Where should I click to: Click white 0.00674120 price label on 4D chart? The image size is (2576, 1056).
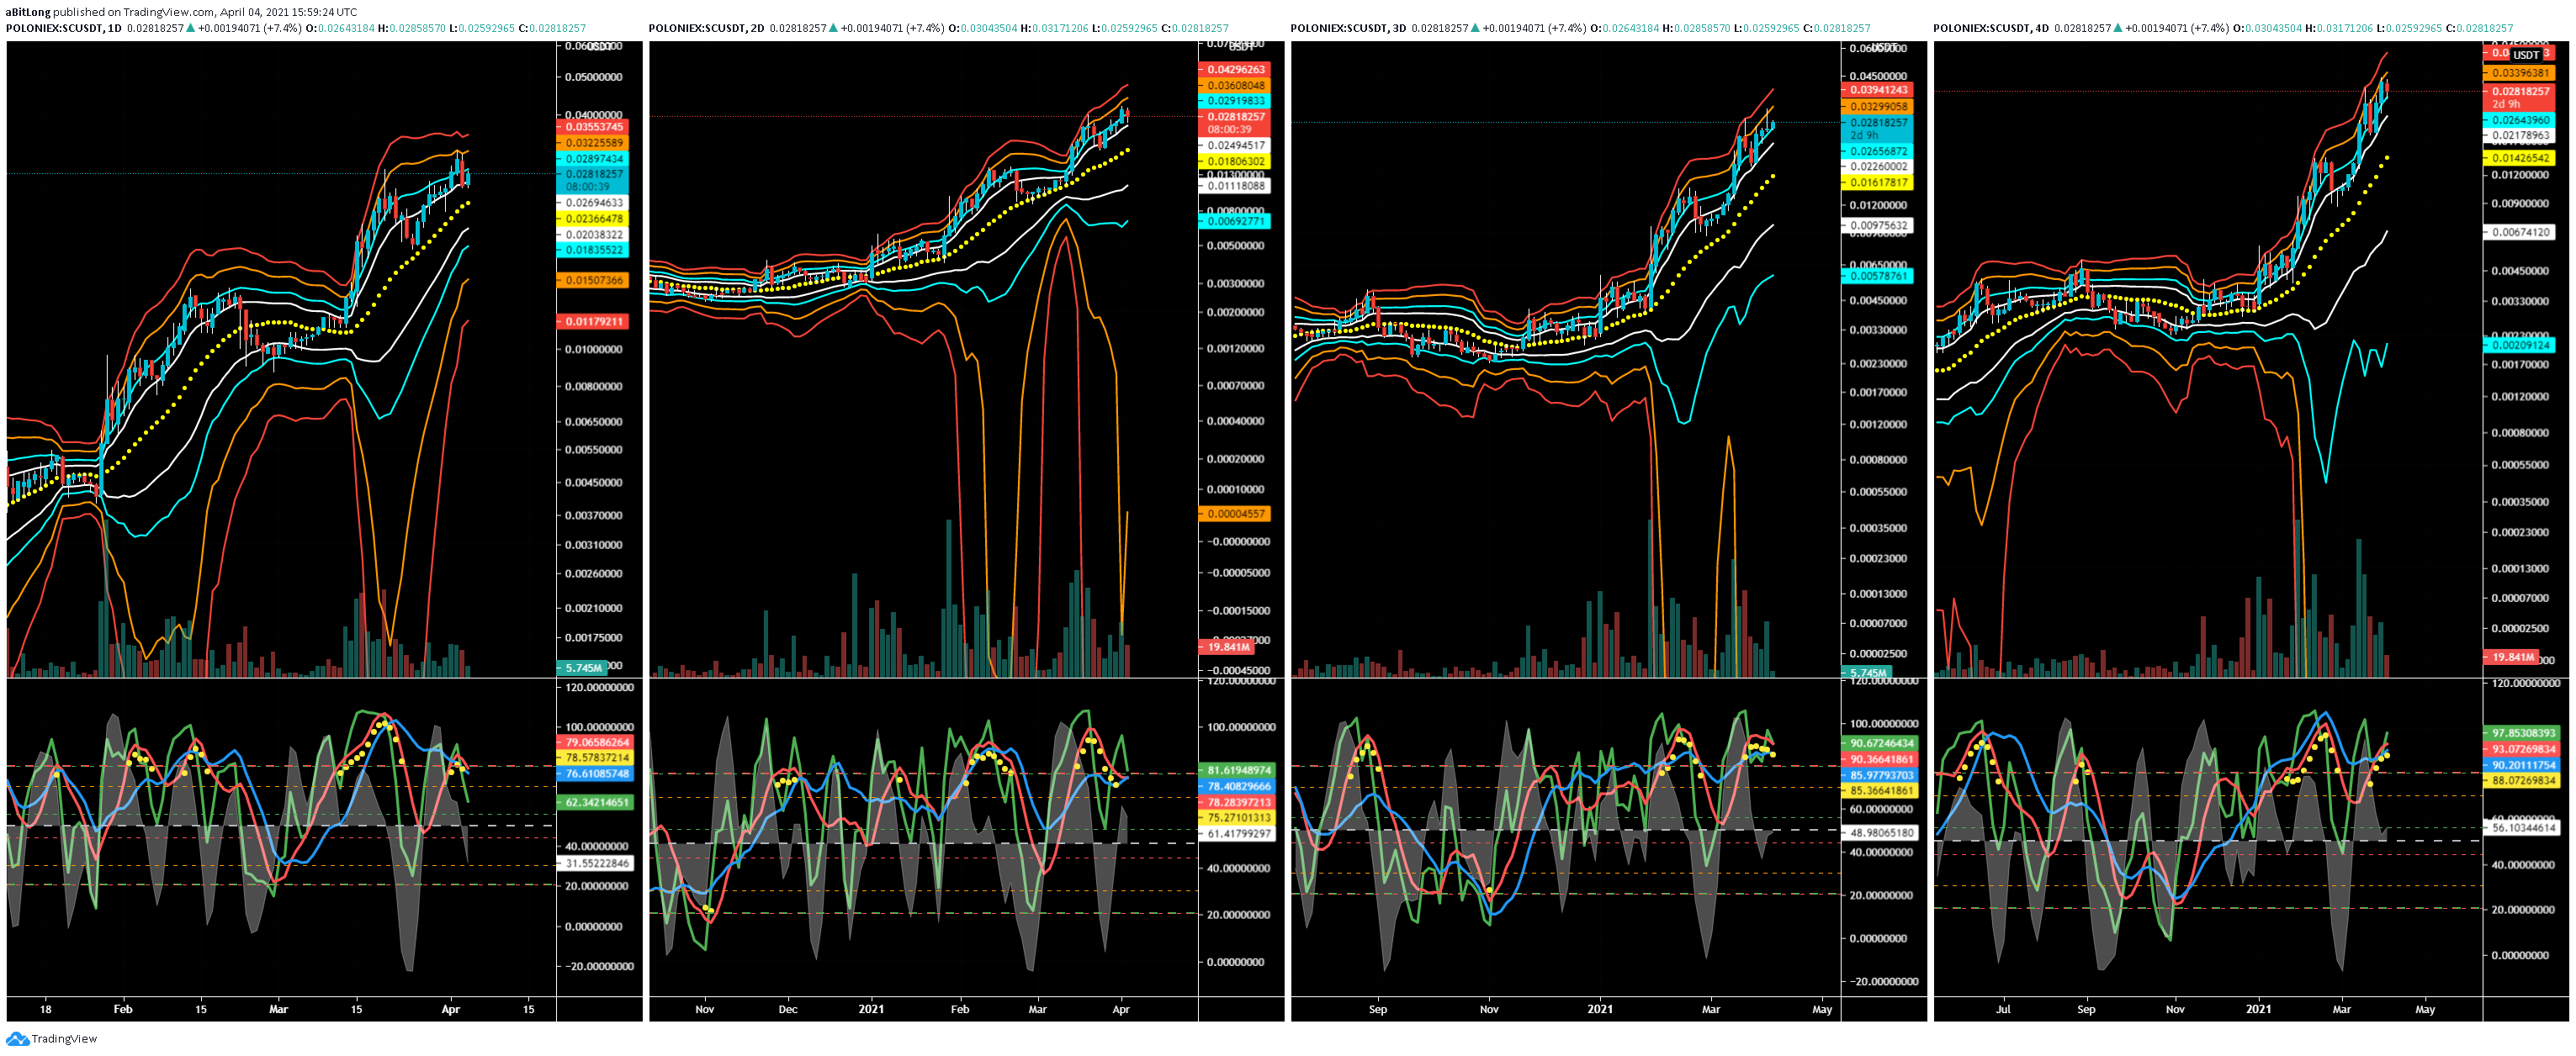click(2519, 232)
